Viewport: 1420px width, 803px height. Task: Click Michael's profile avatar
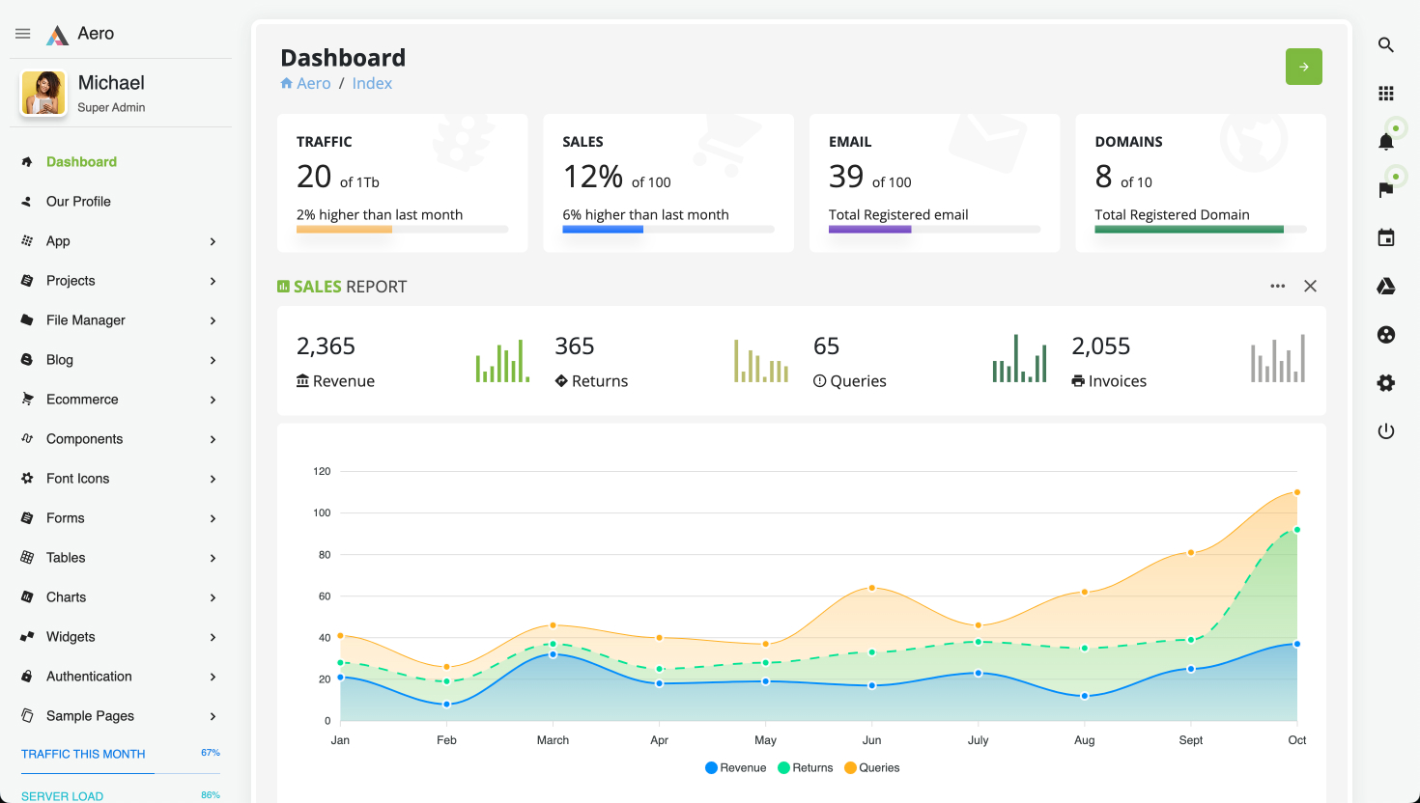coord(43,94)
